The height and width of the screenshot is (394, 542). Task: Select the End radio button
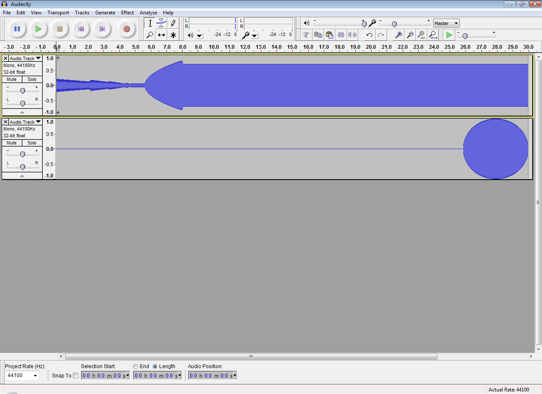135,366
